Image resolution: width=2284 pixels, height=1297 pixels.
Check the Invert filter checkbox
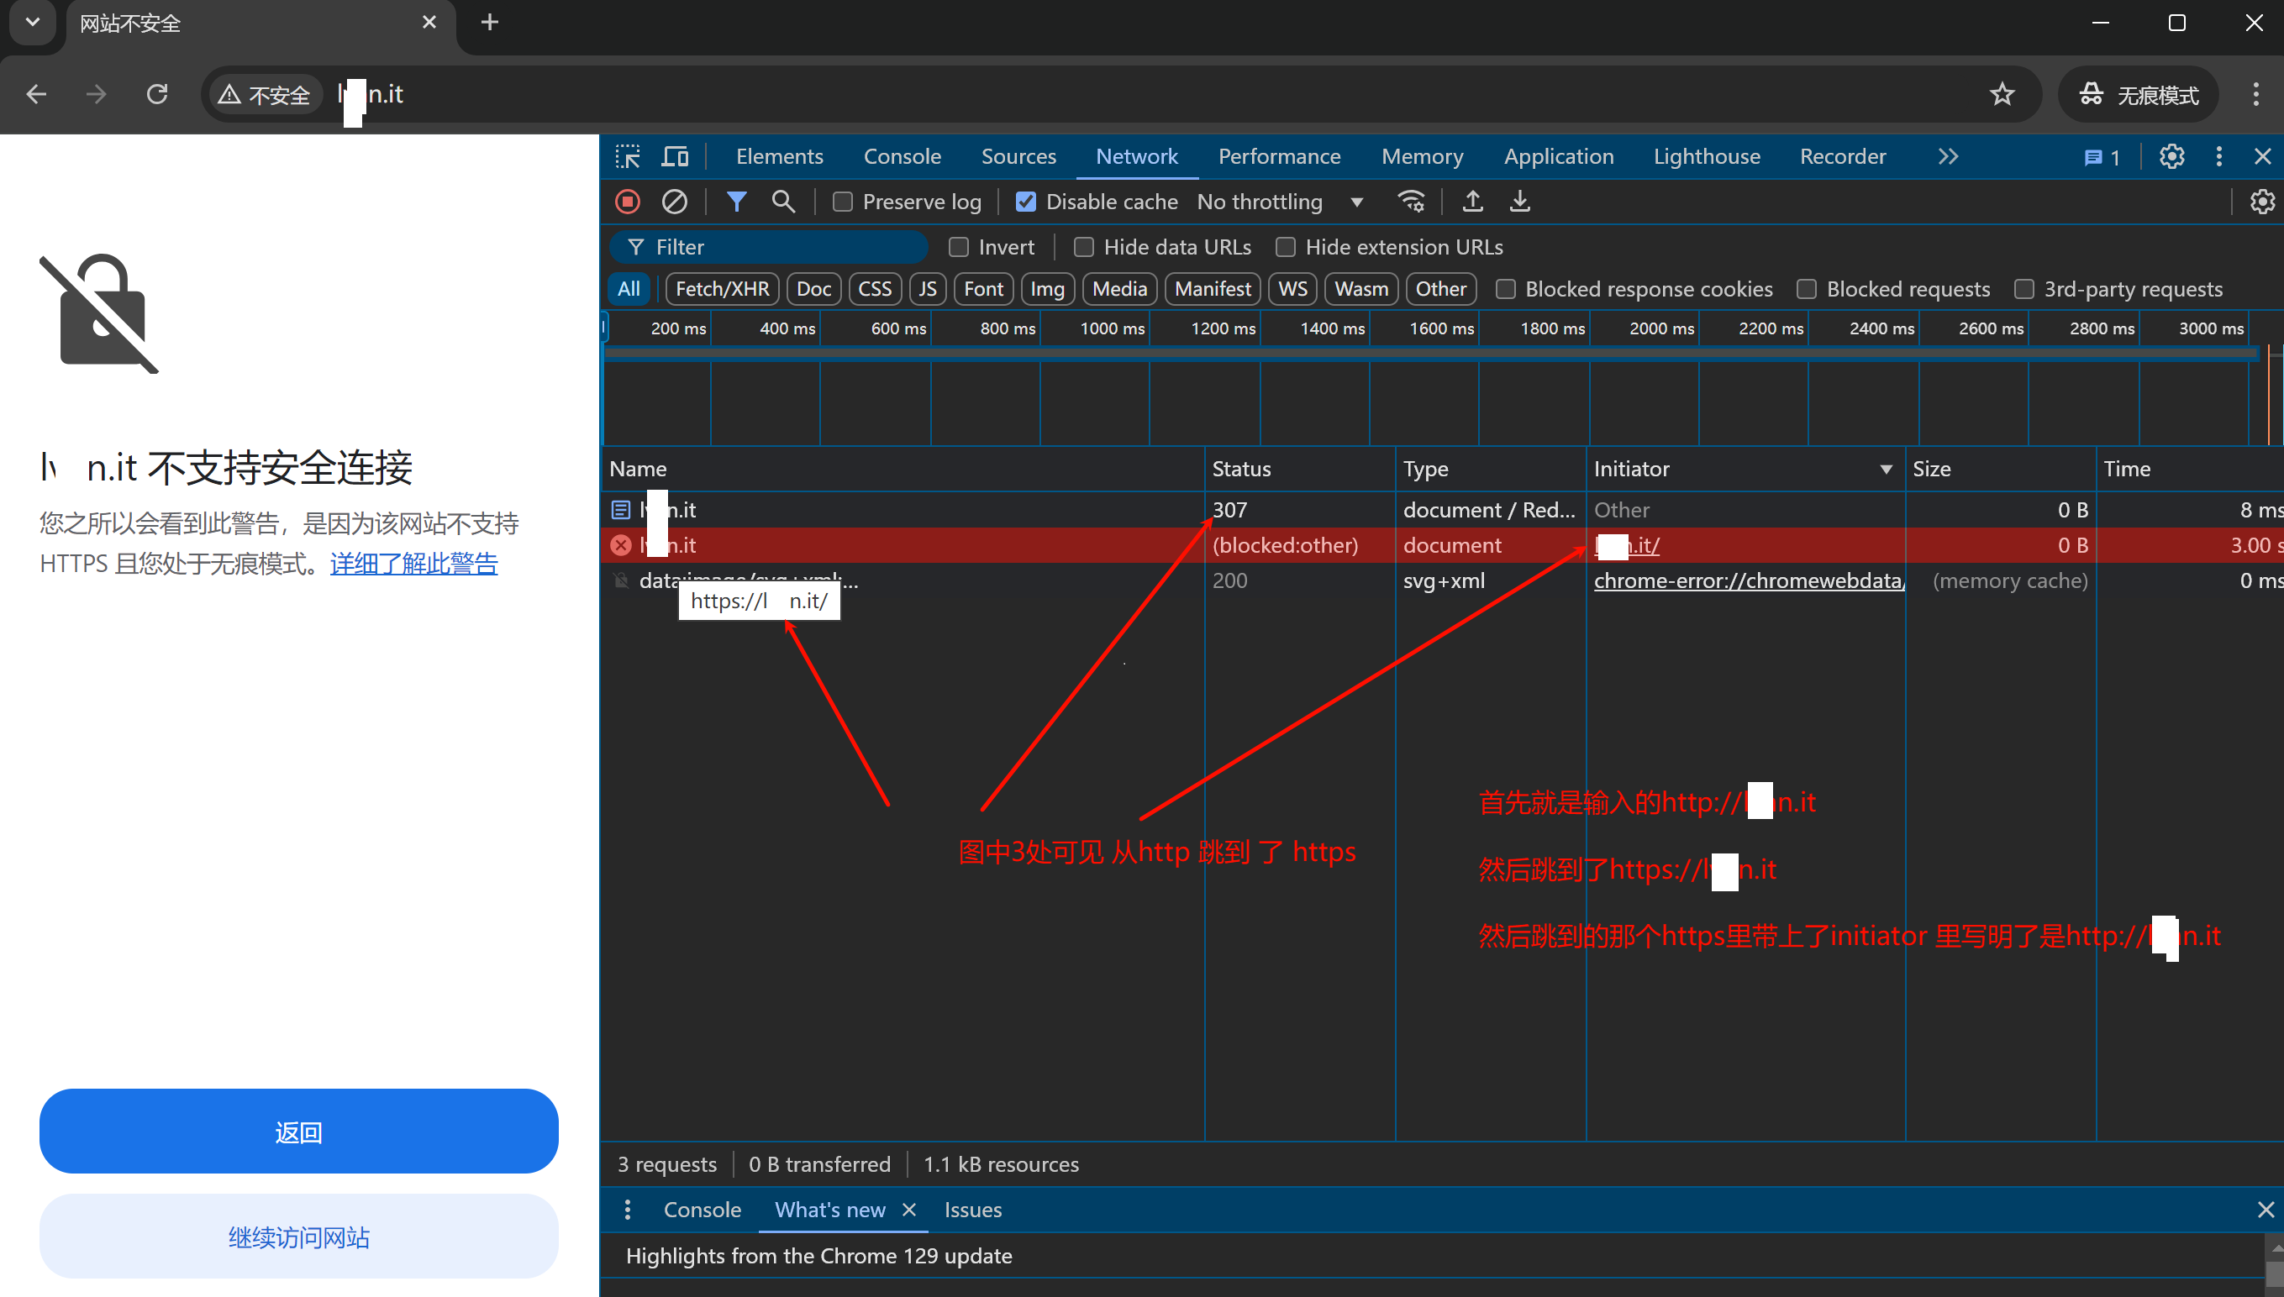[959, 248]
